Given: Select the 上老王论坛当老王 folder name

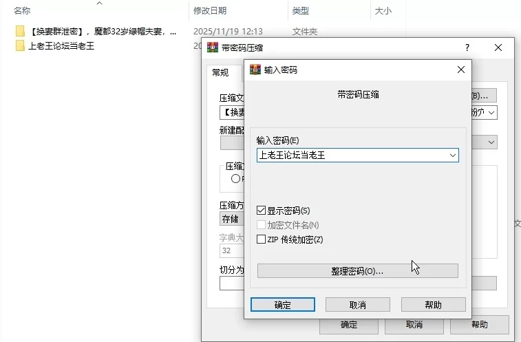Looking at the screenshot, I should click(61, 46).
